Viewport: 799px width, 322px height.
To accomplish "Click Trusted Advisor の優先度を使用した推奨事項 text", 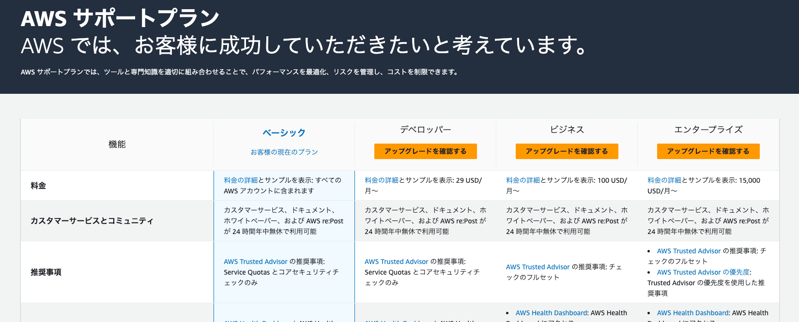I will click(x=706, y=288).
